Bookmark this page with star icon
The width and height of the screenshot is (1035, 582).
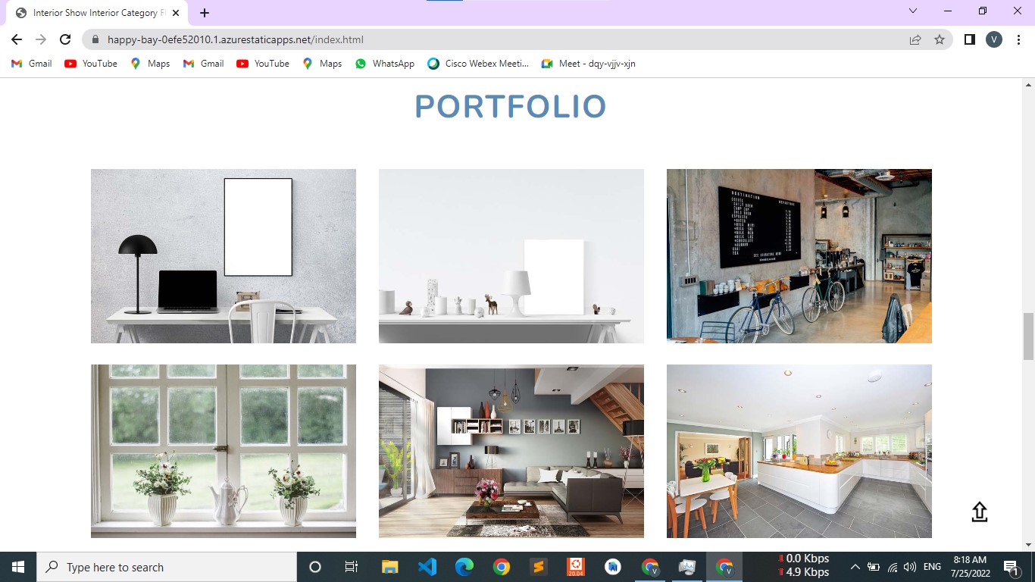(x=940, y=39)
